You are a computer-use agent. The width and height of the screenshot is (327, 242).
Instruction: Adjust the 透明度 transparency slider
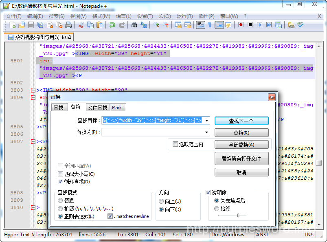click(x=238, y=215)
